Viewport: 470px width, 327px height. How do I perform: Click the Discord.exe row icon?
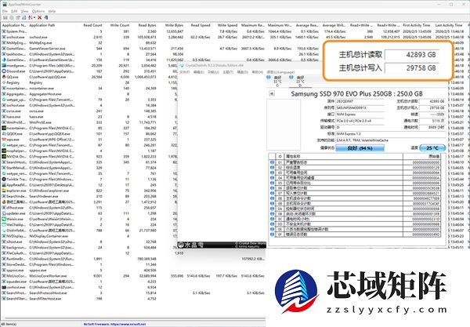[x=4, y=71]
